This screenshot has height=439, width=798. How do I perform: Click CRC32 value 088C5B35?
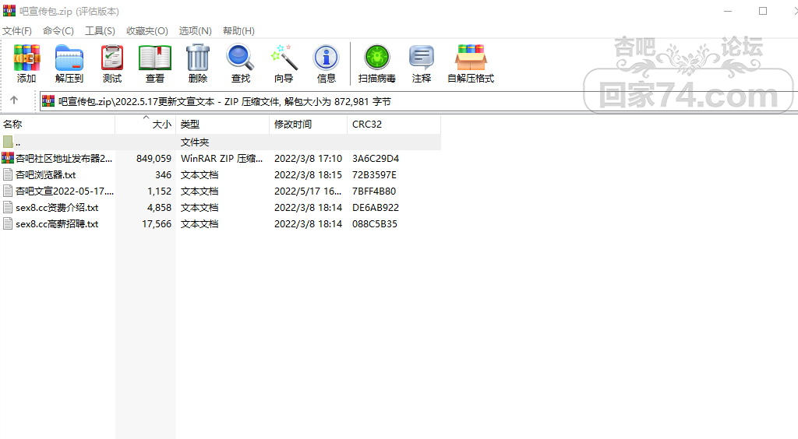pyautogui.click(x=375, y=223)
